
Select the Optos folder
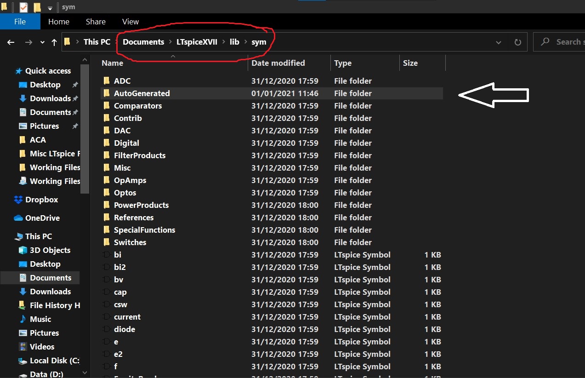[271, 193]
